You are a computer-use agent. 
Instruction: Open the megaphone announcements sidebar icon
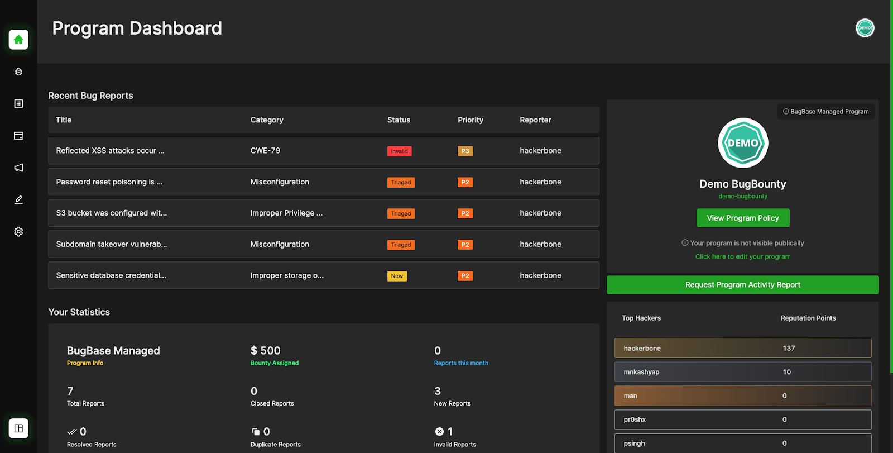point(18,168)
